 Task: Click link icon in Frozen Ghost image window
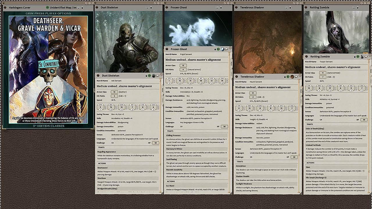point(167,7)
